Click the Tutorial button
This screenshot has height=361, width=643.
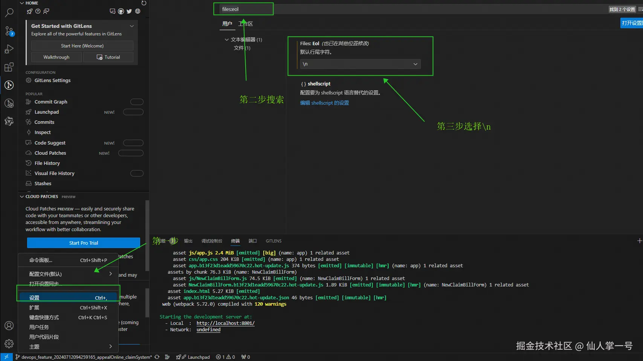coord(108,57)
